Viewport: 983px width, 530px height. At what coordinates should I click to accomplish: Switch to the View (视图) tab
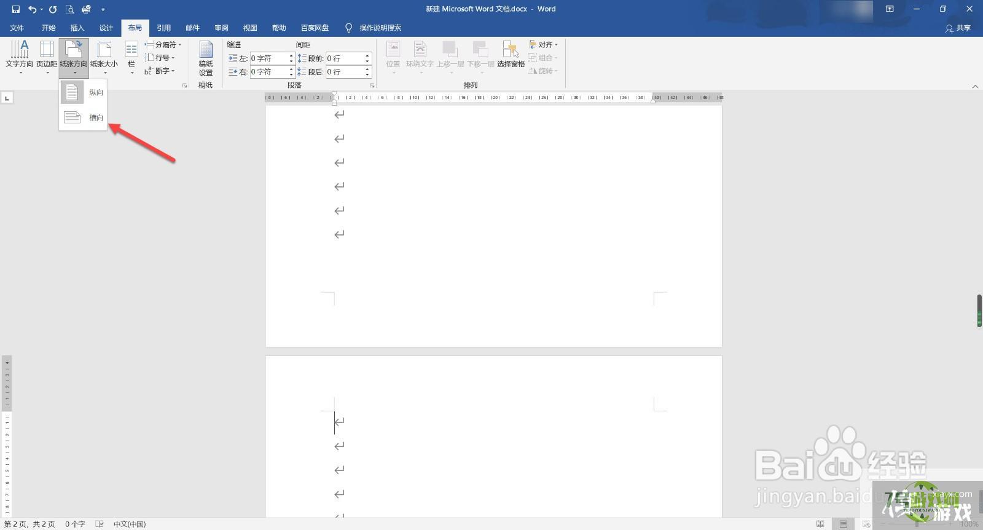pos(250,28)
